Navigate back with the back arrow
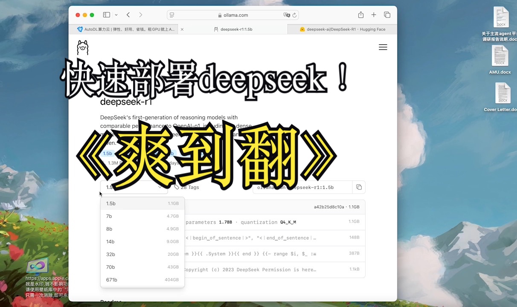Screen dimensions: 517x307 (x=128, y=14)
